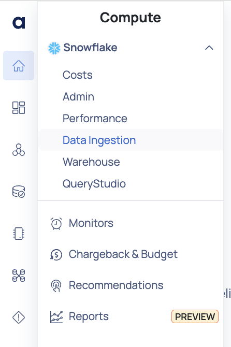
Task: Open the database checkmark sidebar icon
Action: (19, 192)
